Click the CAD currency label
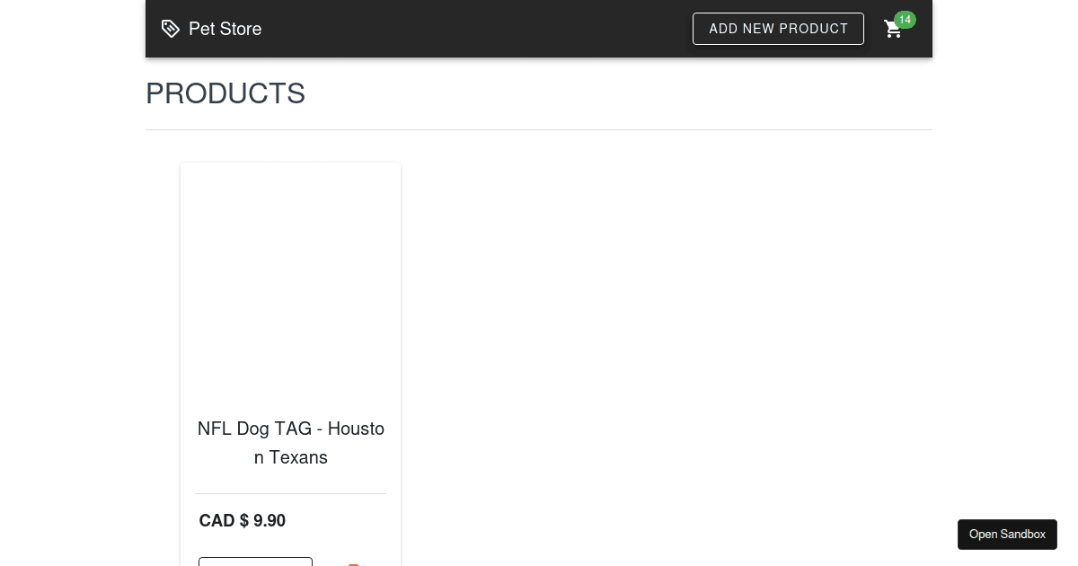 pos(216,520)
